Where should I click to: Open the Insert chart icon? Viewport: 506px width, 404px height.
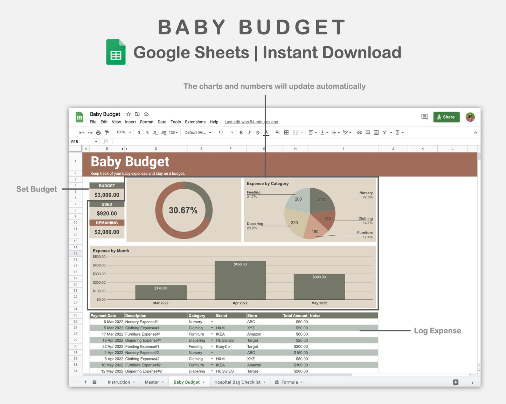click(376, 132)
